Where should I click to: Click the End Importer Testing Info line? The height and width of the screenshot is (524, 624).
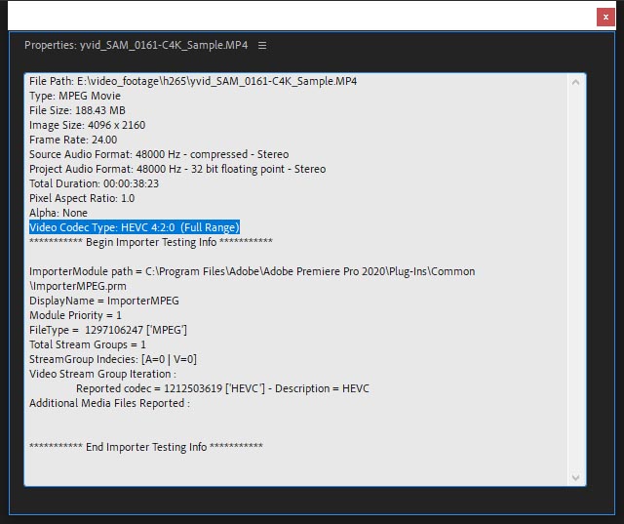pyautogui.click(x=146, y=447)
